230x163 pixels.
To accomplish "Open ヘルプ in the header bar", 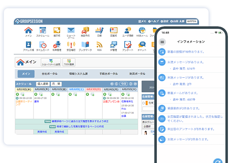I will 153,21.
